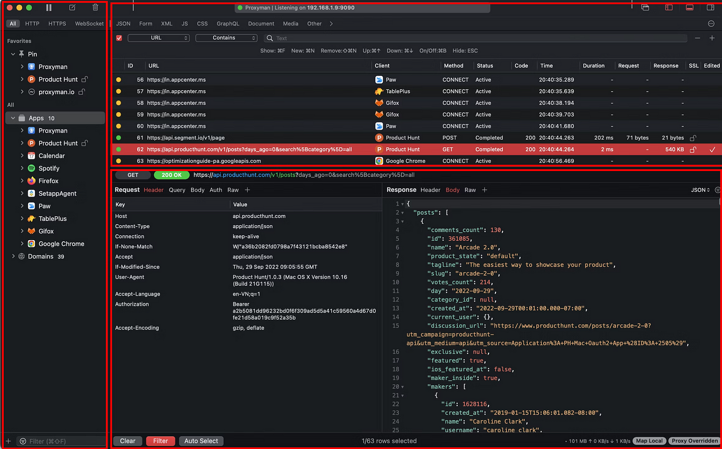Click the plus icon at sidebar bottom

pos(8,441)
